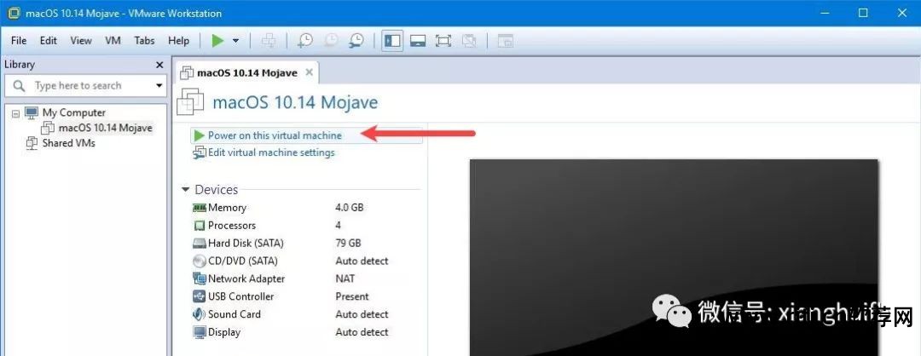Click the Network Adapter label

click(246, 279)
